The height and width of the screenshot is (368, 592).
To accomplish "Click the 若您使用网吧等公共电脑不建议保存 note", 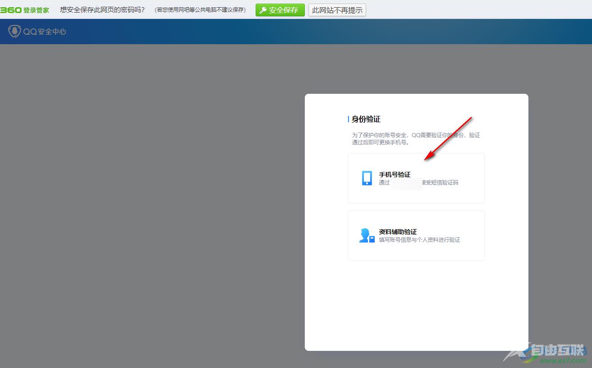I will click(x=200, y=10).
